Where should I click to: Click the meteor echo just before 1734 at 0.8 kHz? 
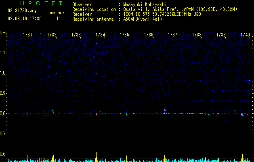pos(96,114)
